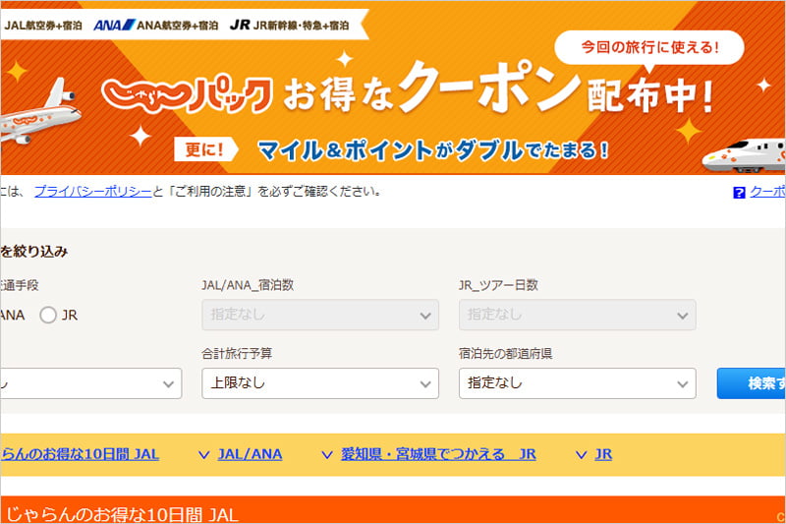The image size is (786, 524).
Task: Open the プライバシーポリシー link
Action: pos(92,192)
